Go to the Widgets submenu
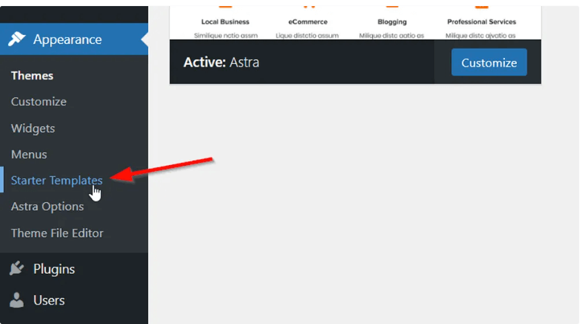The width and height of the screenshot is (583, 324). [33, 129]
